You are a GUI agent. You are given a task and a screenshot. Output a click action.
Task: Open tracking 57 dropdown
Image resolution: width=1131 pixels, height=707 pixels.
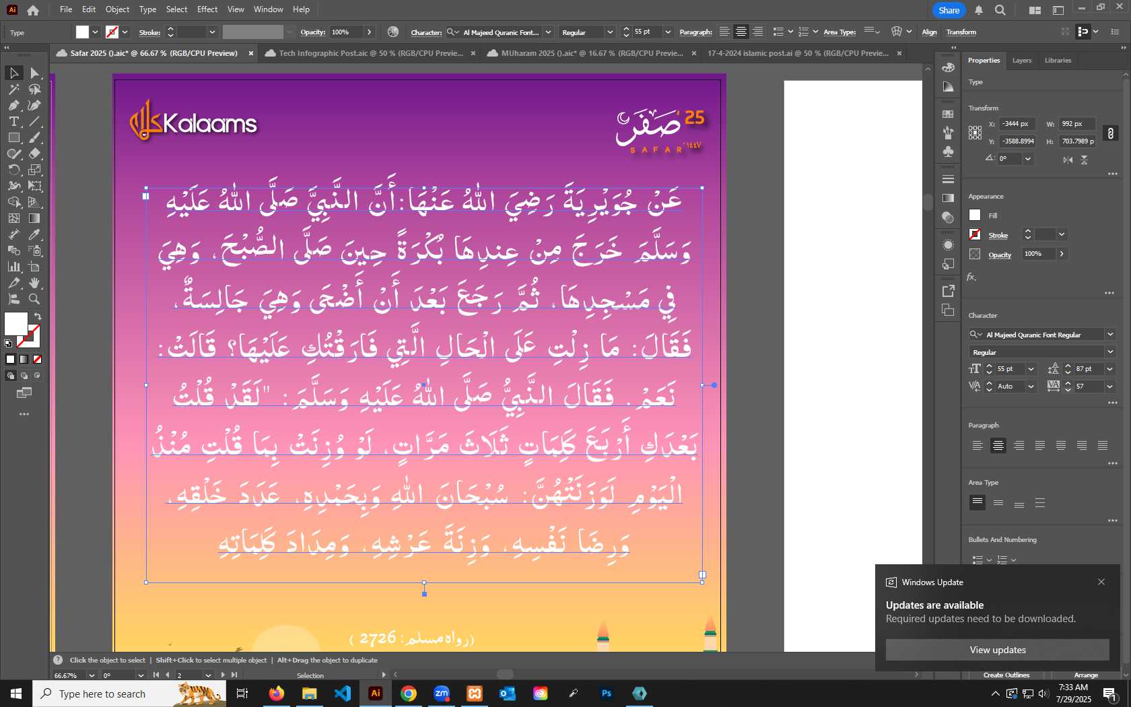click(x=1110, y=386)
